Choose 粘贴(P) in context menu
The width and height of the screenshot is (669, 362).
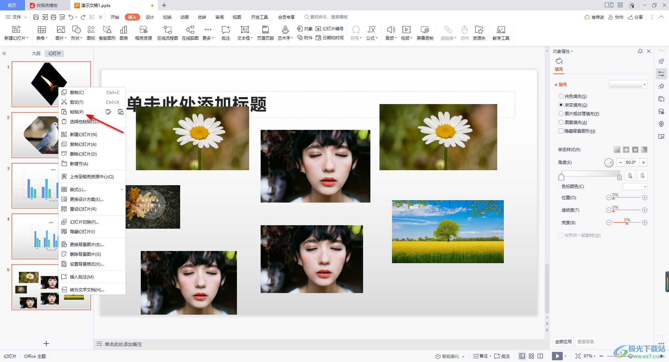(x=77, y=112)
